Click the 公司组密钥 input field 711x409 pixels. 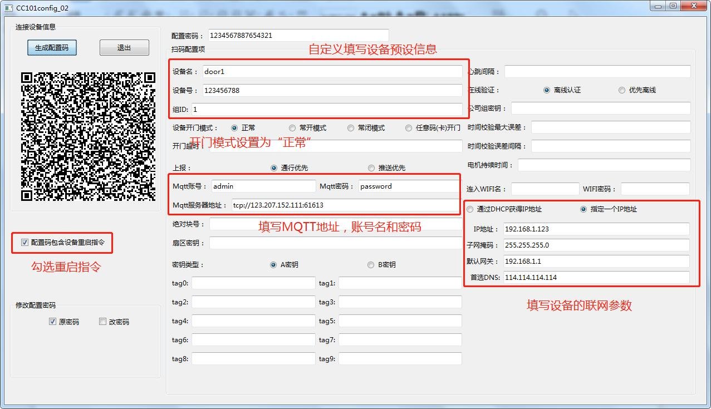click(601, 109)
